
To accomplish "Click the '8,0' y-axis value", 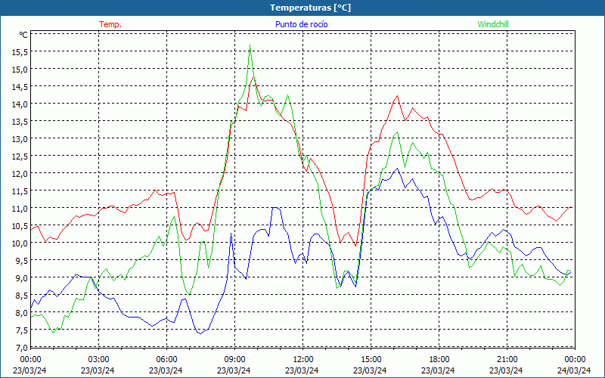I will (x=22, y=313).
